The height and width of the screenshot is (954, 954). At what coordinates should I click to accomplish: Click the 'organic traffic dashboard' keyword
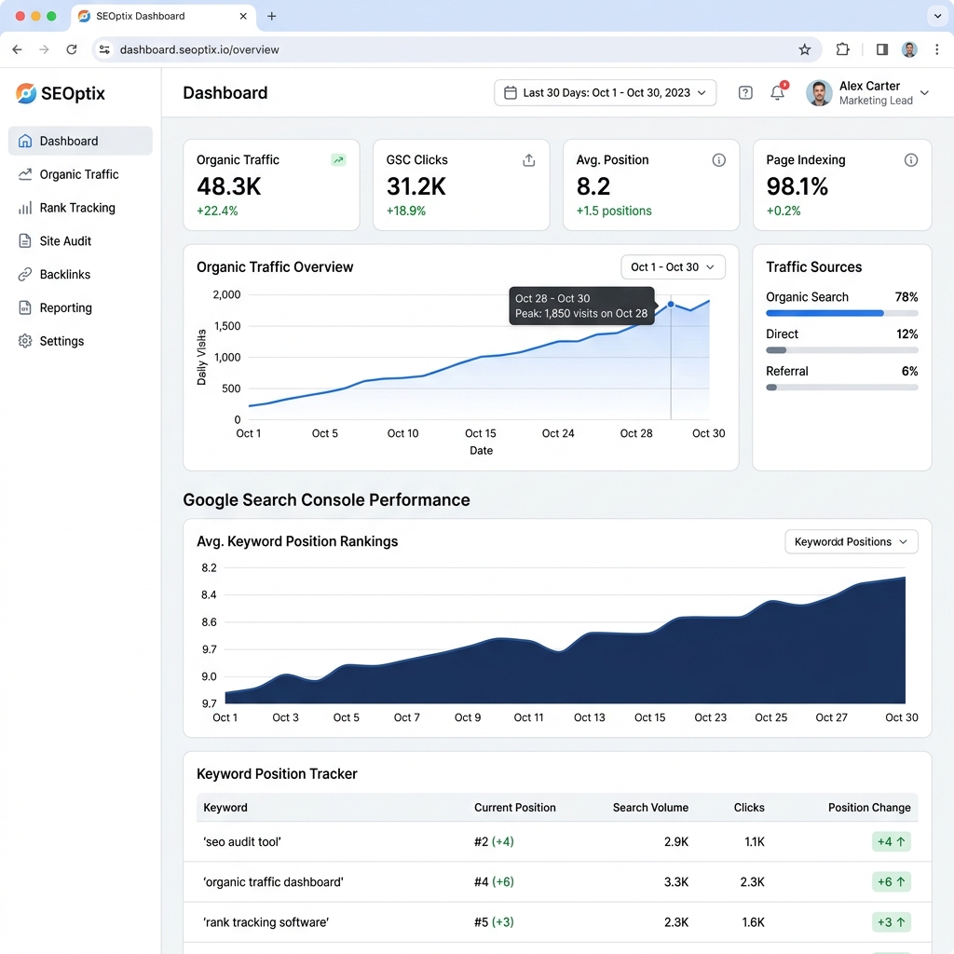tap(273, 881)
